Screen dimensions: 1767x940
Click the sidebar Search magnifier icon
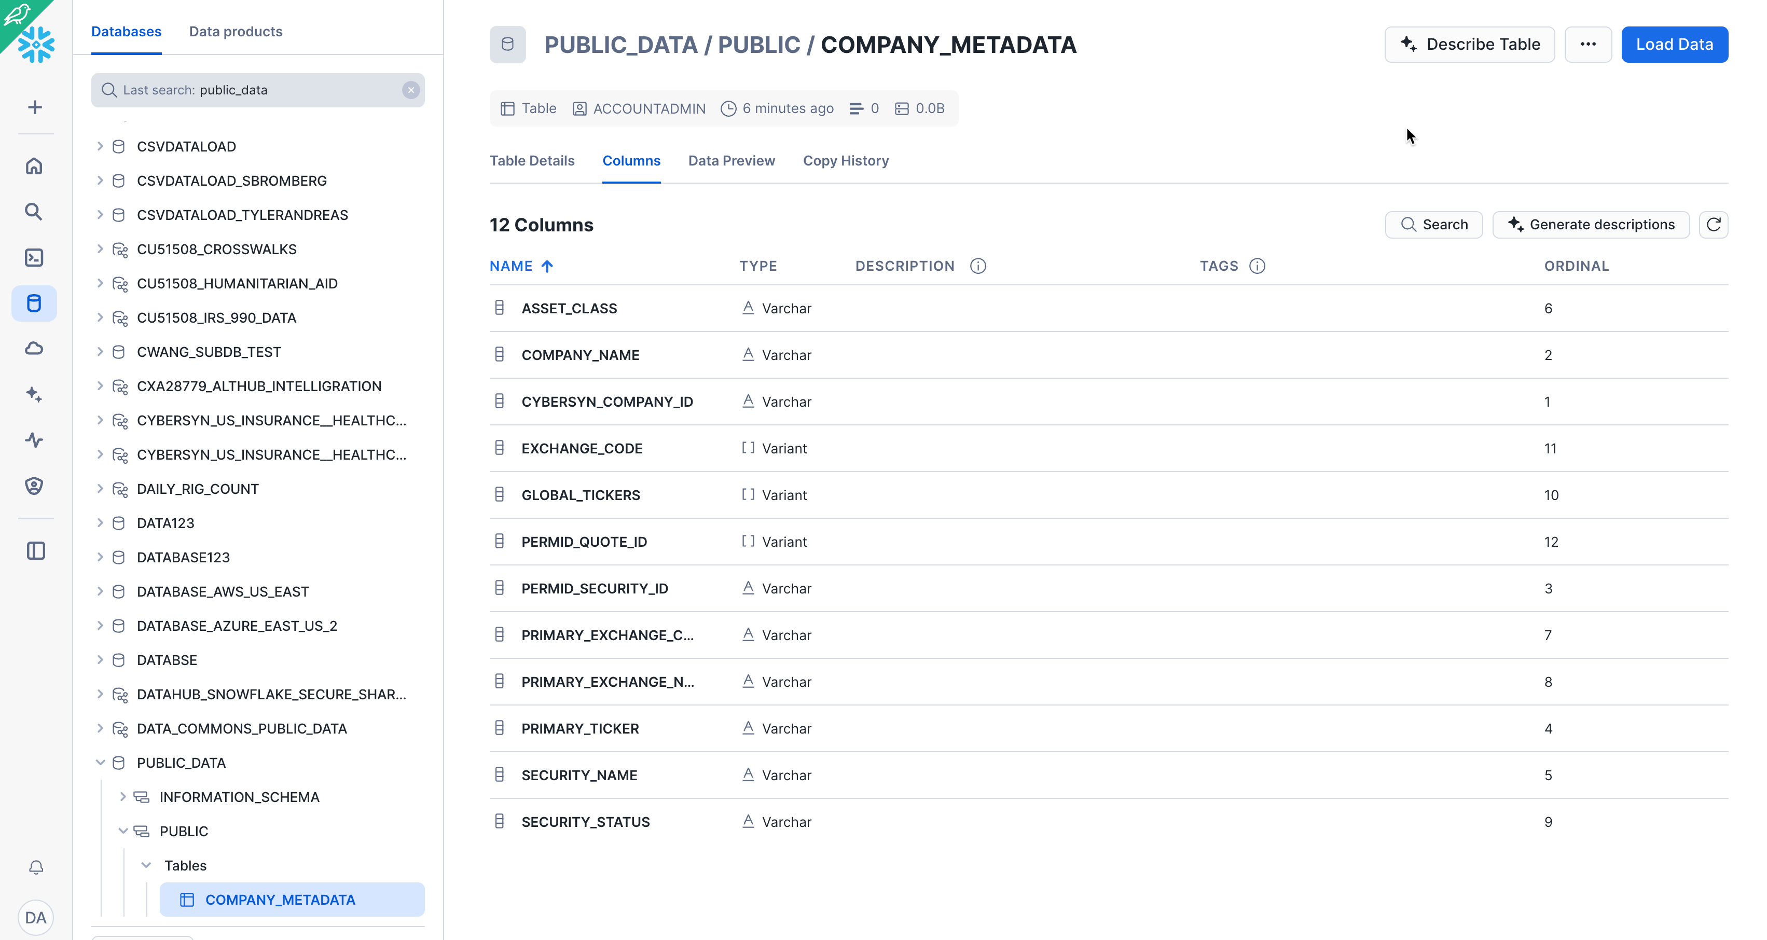click(x=34, y=211)
